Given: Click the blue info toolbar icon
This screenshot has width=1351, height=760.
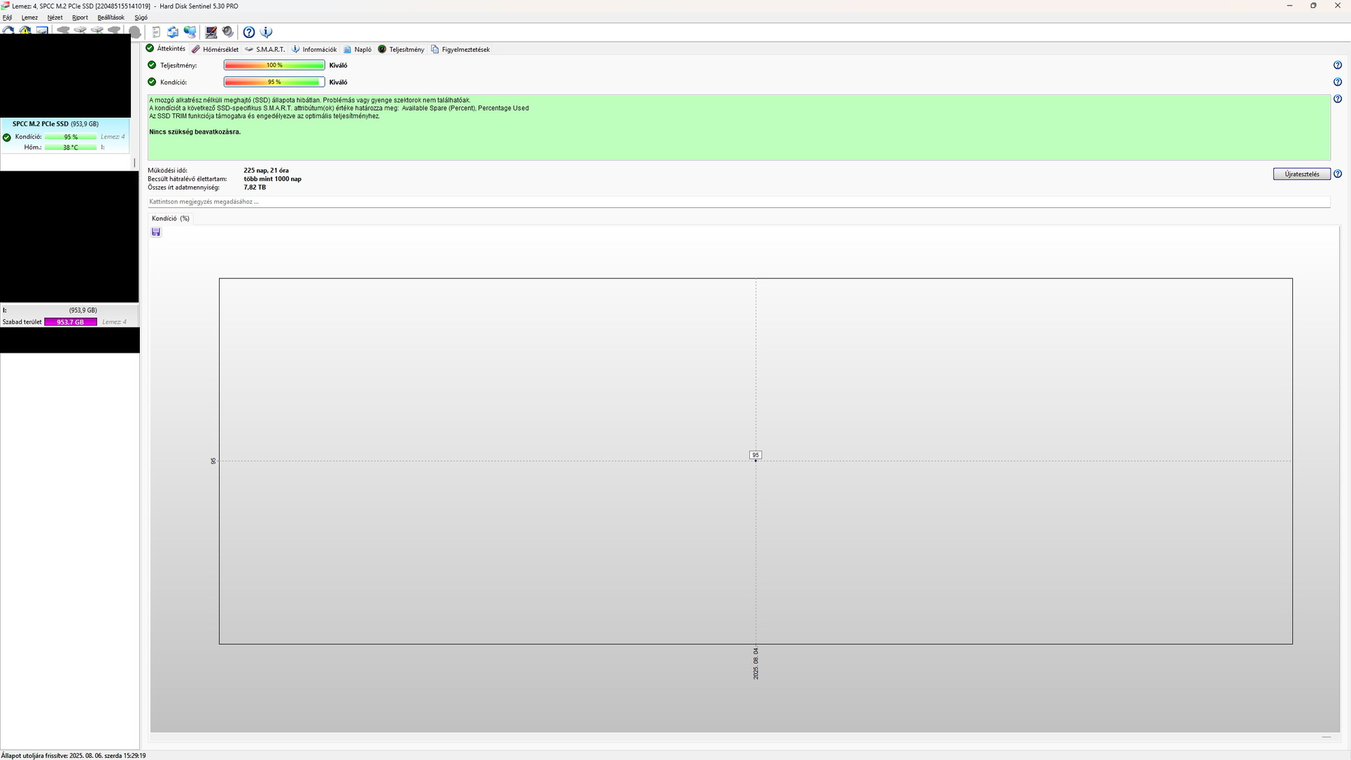Looking at the screenshot, I should click(266, 32).
